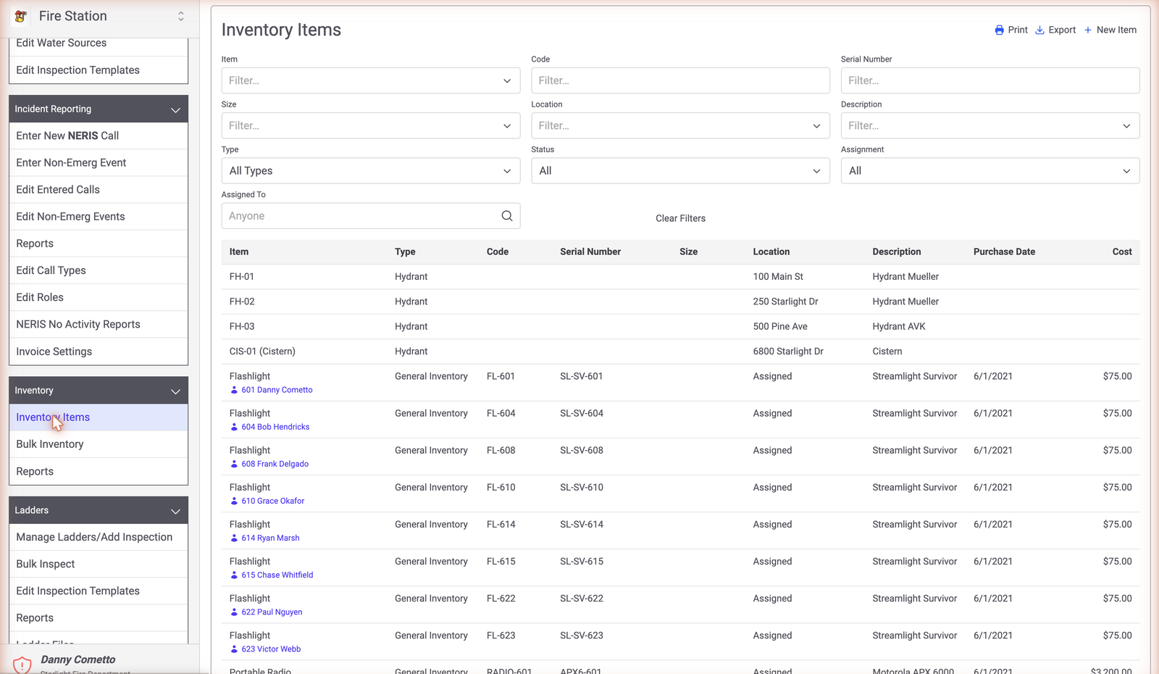Open the Status dropdown
Screen dimensions: 1159x674
680,171
